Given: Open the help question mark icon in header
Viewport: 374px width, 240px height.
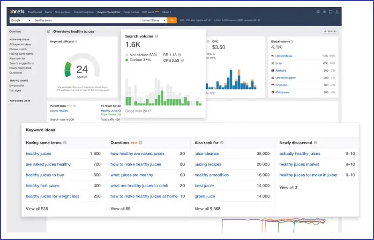Looking at the screenshot, I should pos(318,12).
